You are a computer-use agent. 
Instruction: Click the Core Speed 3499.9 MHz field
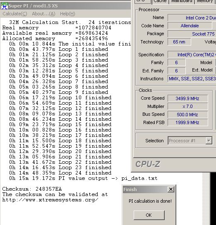[x=187, y=98]
